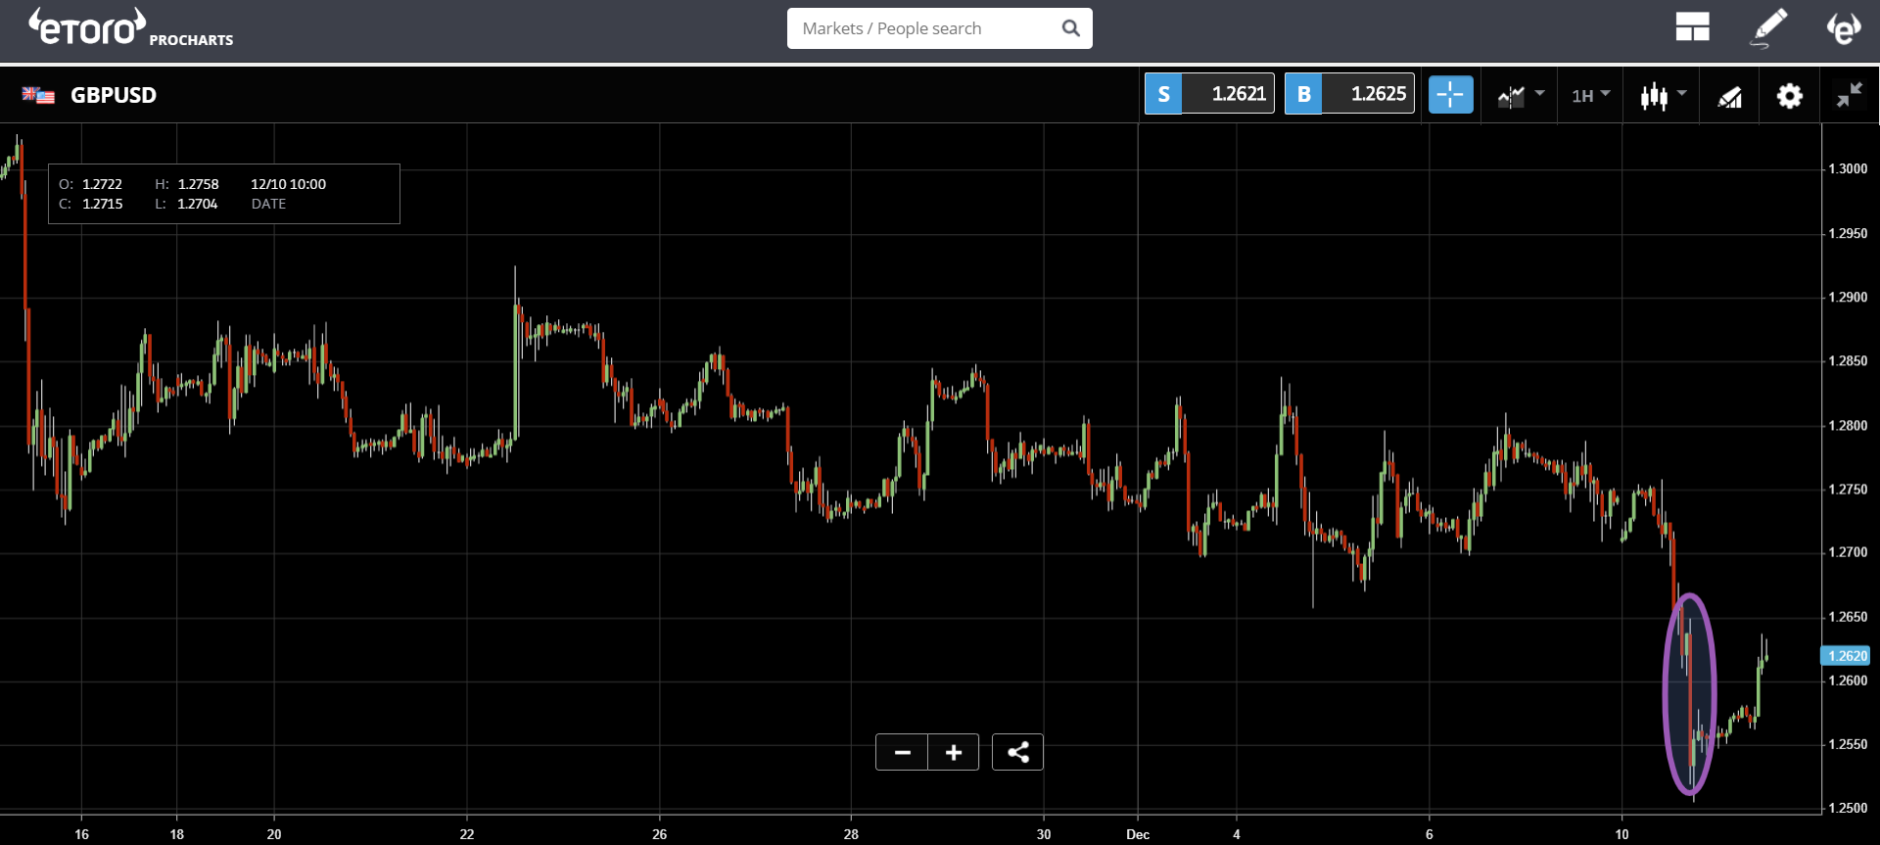Screen dimensions: 1880x845
Task: Click the Buy button at 1.2625
Action: (x=1349, y=94)
